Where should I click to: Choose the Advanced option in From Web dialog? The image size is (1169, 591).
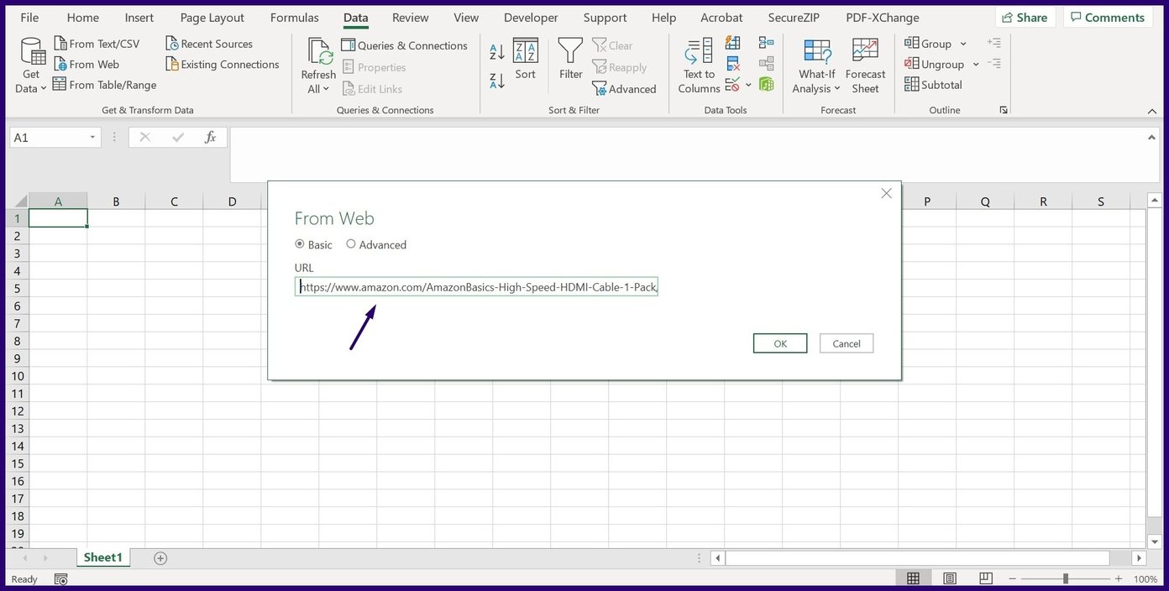[351, 244]
